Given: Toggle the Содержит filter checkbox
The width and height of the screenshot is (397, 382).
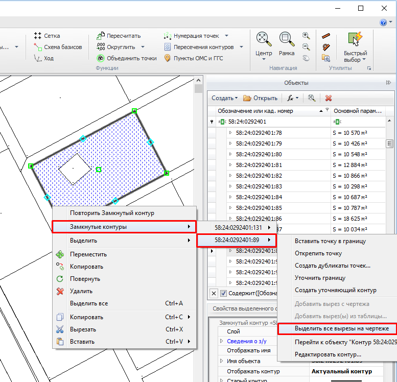Looking at the screenshot, I should pyautogui.click(x=223, y=293).
